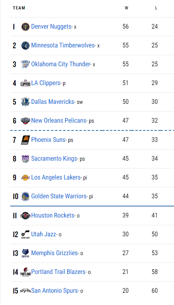
Task: Sort standings by the W column header
Action: click(126, 8)
